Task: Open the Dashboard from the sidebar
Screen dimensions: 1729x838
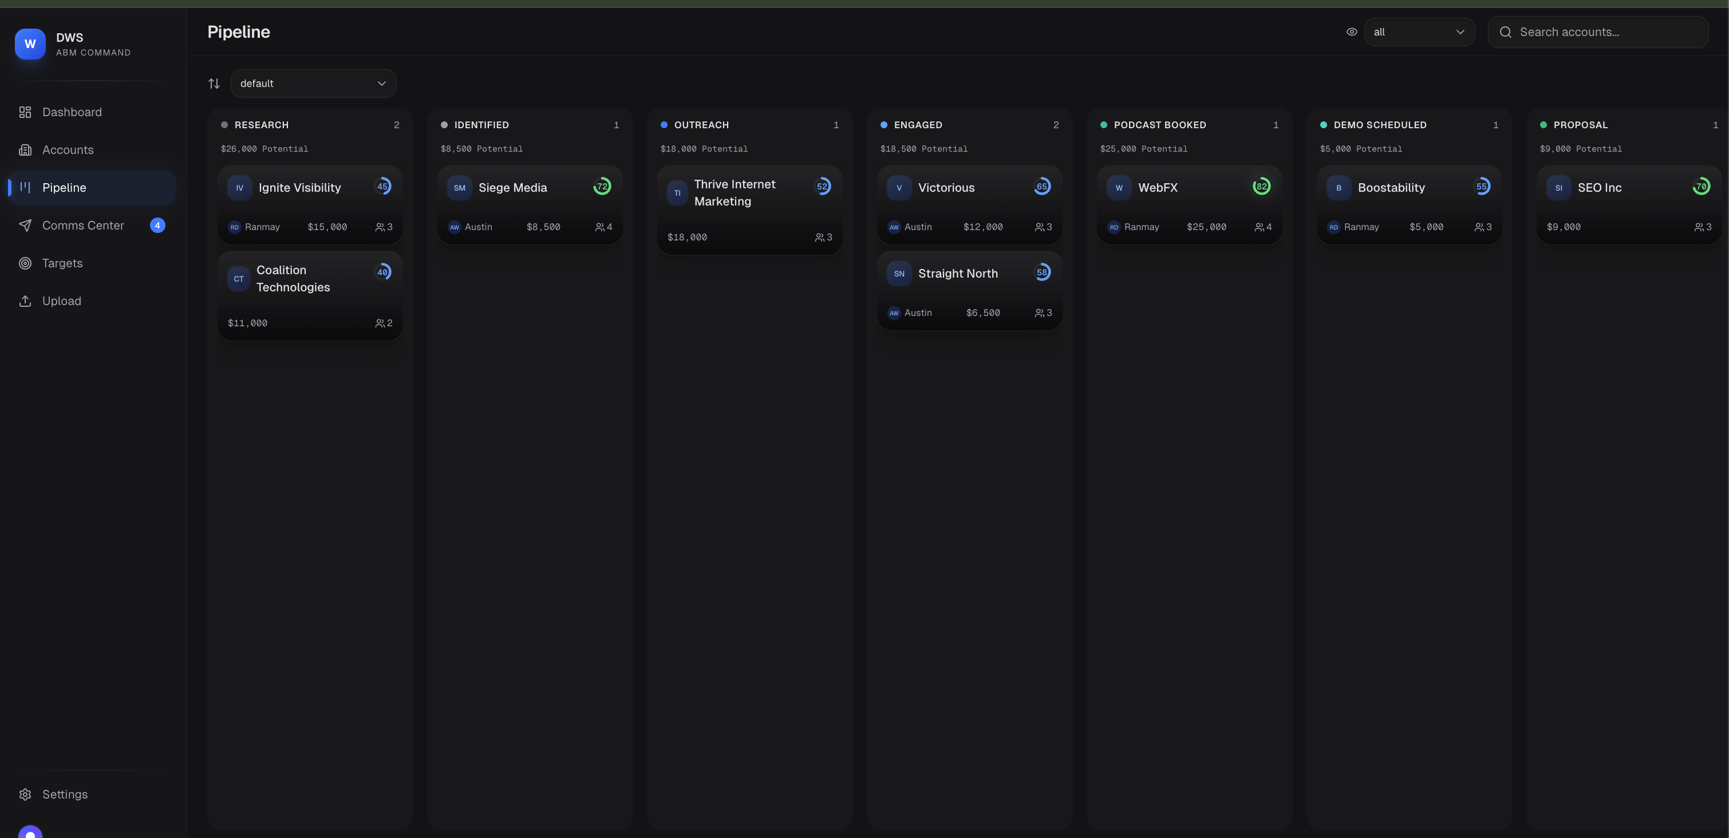Action: point(71,112)
